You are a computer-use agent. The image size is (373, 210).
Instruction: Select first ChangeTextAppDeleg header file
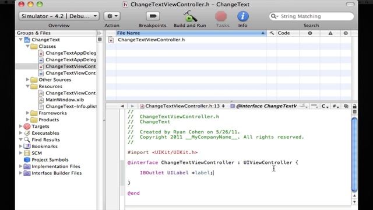(x=71, y=53)
